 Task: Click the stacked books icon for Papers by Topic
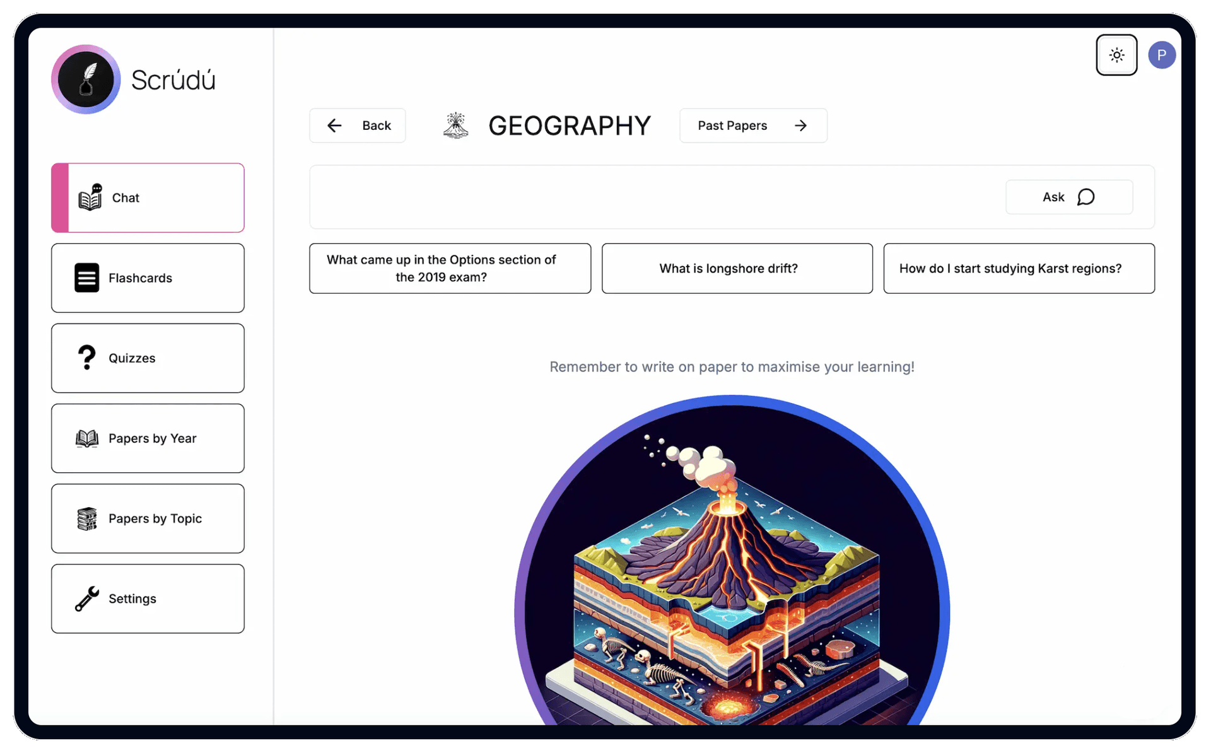(x=87, y=518)
